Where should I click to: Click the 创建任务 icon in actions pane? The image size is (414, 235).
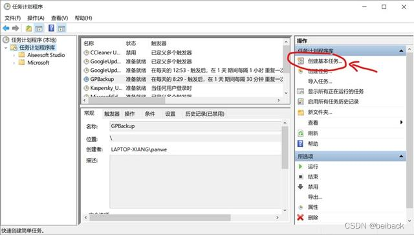tap(301, 71)
